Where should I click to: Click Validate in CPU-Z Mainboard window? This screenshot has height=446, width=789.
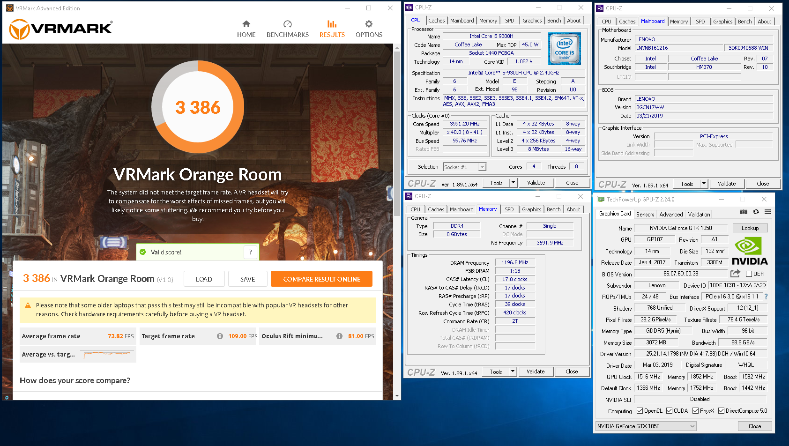pos(726,184)
